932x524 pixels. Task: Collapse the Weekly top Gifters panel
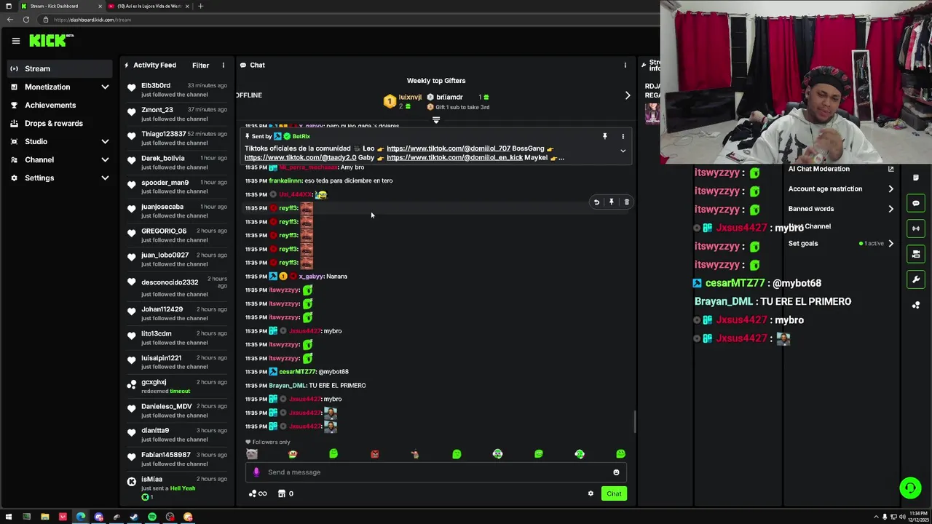436,120
